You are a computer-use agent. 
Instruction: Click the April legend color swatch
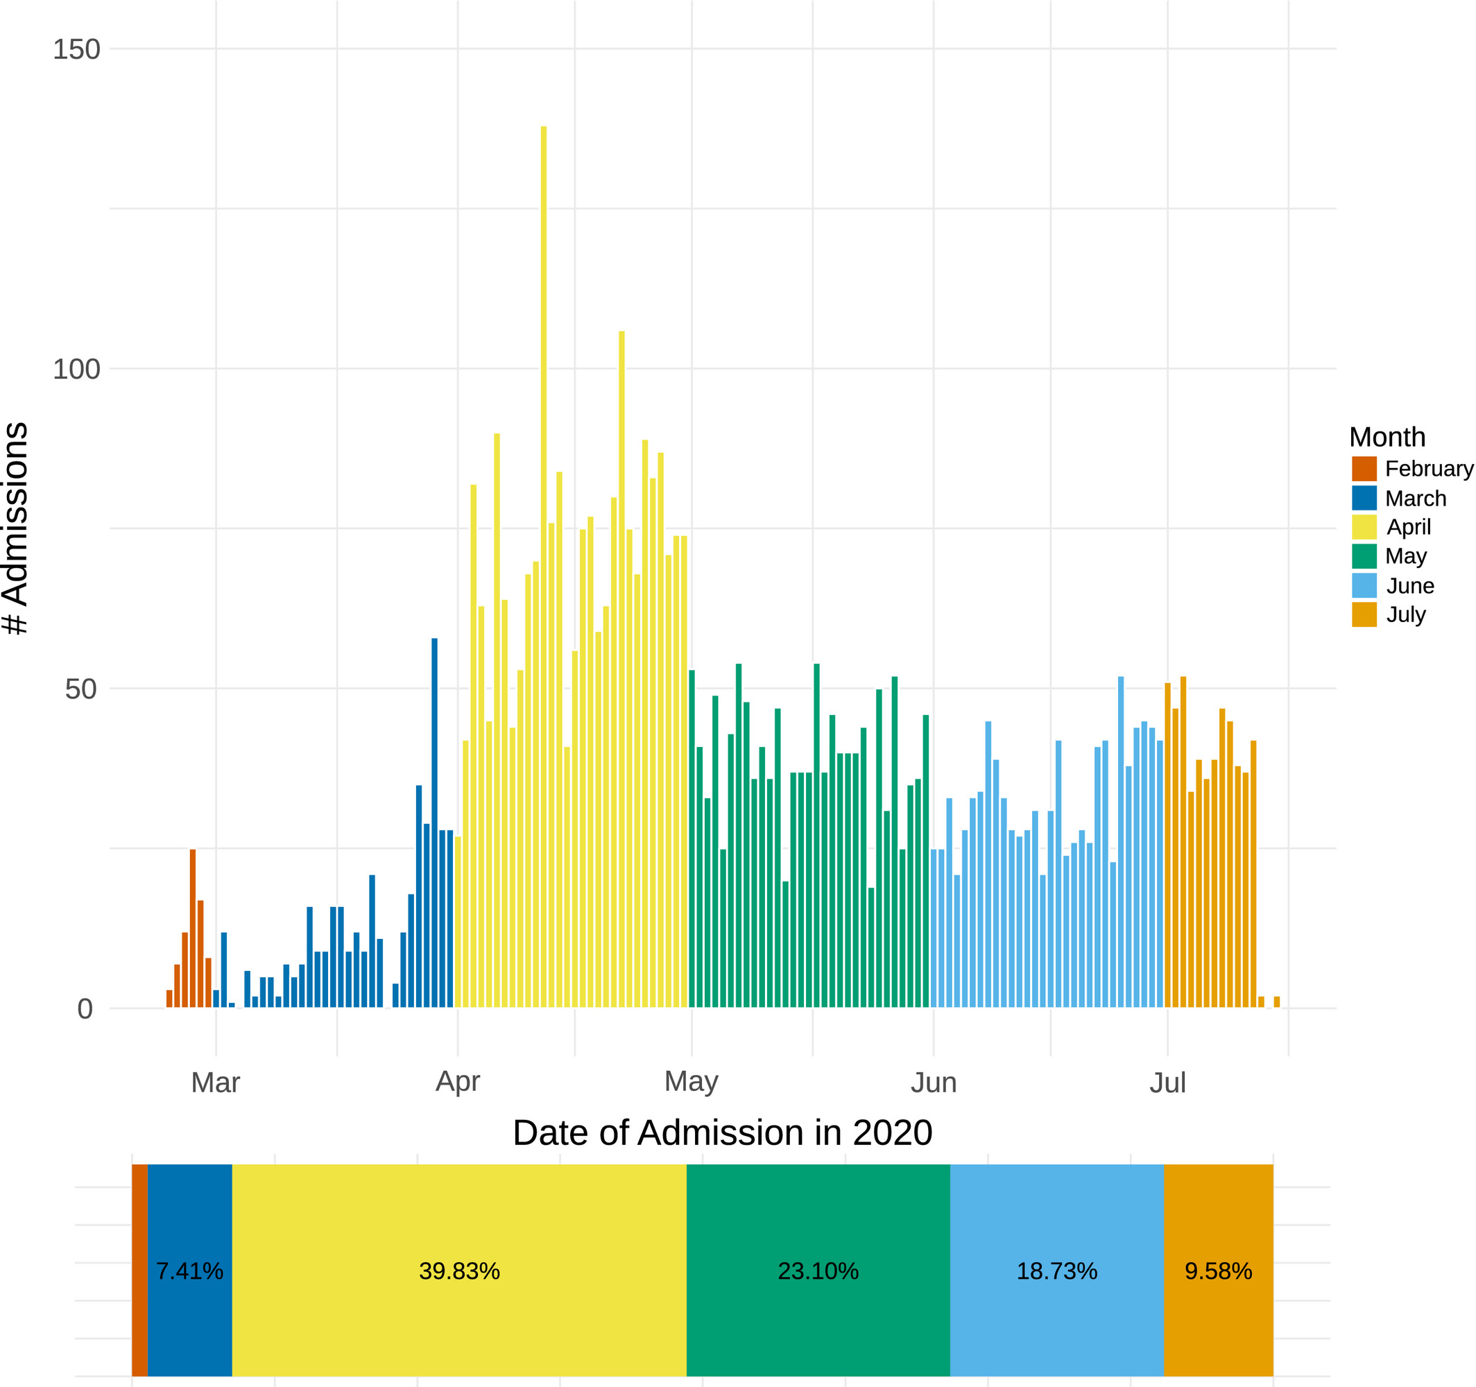(1364, 527)
